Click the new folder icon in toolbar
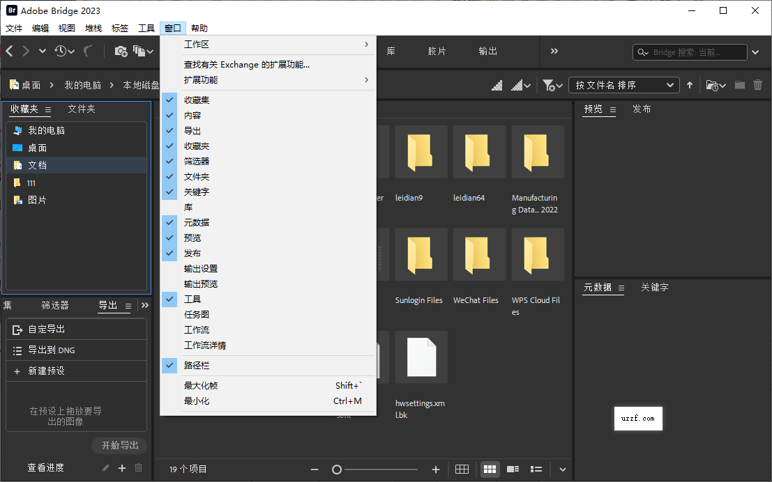772x482 pixels. tap(739, 84)
